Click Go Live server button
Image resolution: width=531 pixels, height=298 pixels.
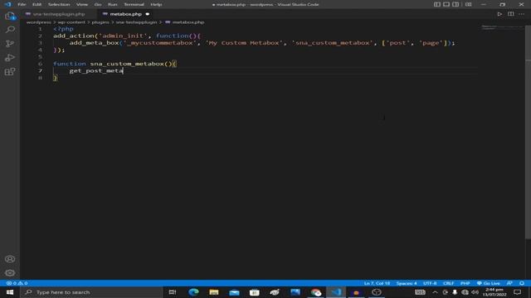(489, 283)
